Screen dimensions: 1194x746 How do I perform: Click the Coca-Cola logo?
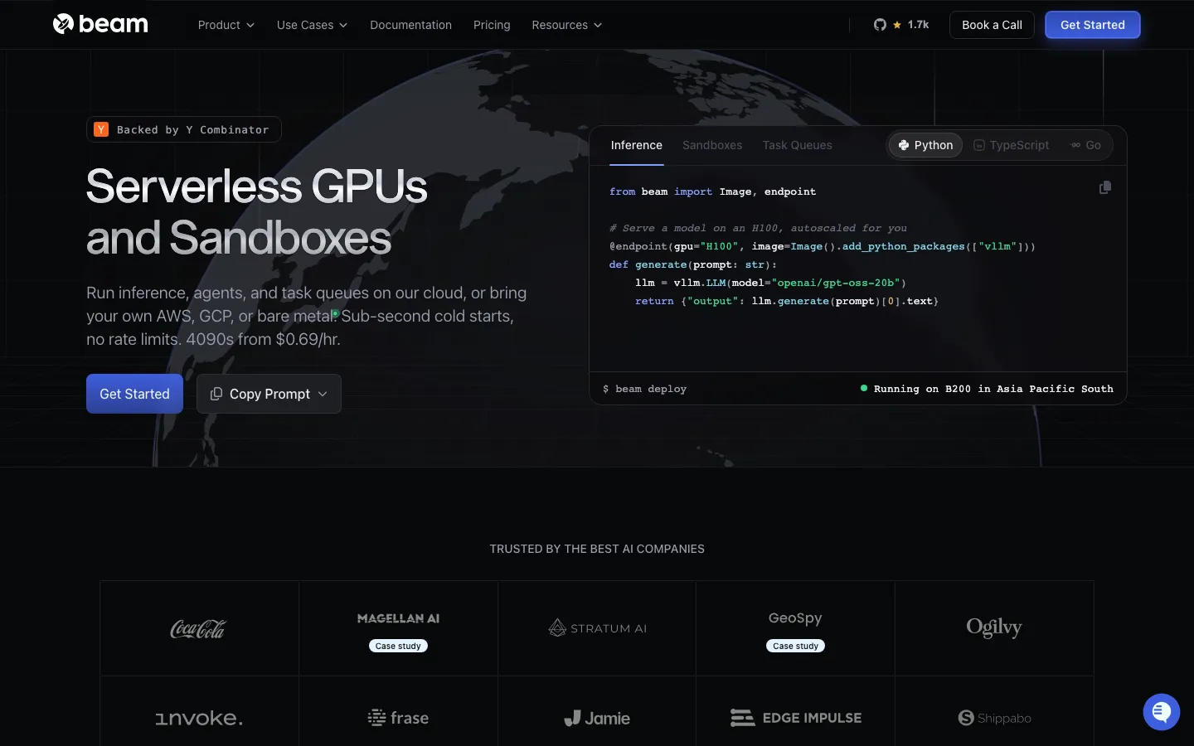tap(198, 629)
